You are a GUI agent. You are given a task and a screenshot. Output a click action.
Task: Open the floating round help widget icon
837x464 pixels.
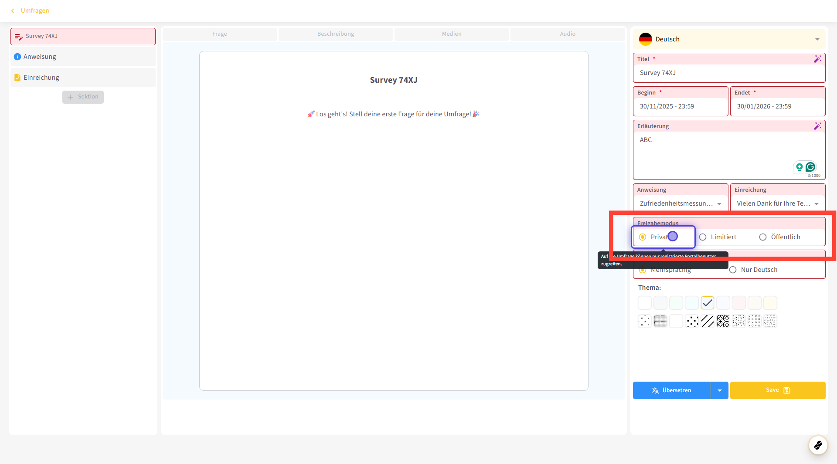tap(818, 445)
